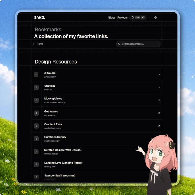The width and height of the screenshot is (195, 195).
Task: Click the magnifier icon in the Ctrl K button
Action: tap(133, 17)
